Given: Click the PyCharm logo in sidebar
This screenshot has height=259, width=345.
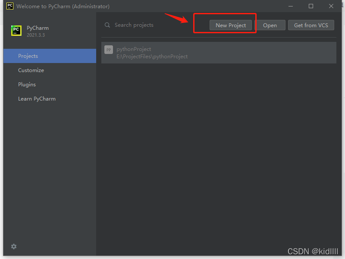Looking at the screenshot, I should coord(16,31).
